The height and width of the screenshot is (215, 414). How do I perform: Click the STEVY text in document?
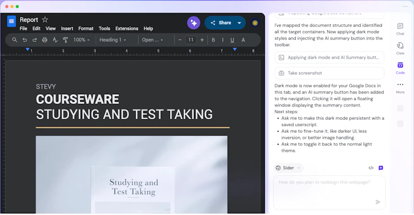[46, 87]
